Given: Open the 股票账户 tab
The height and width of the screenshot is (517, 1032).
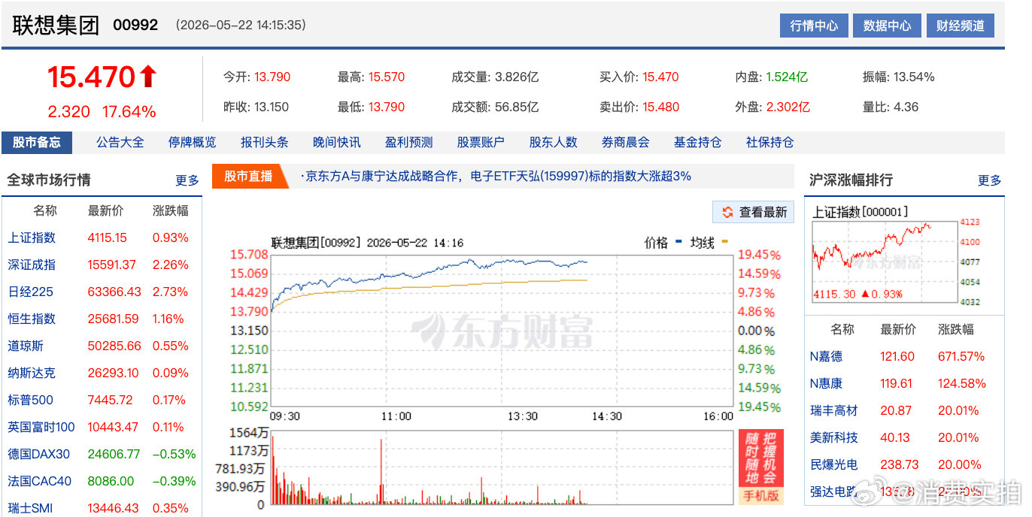Looking at the screenshot, I should click(x=481, y=142).
